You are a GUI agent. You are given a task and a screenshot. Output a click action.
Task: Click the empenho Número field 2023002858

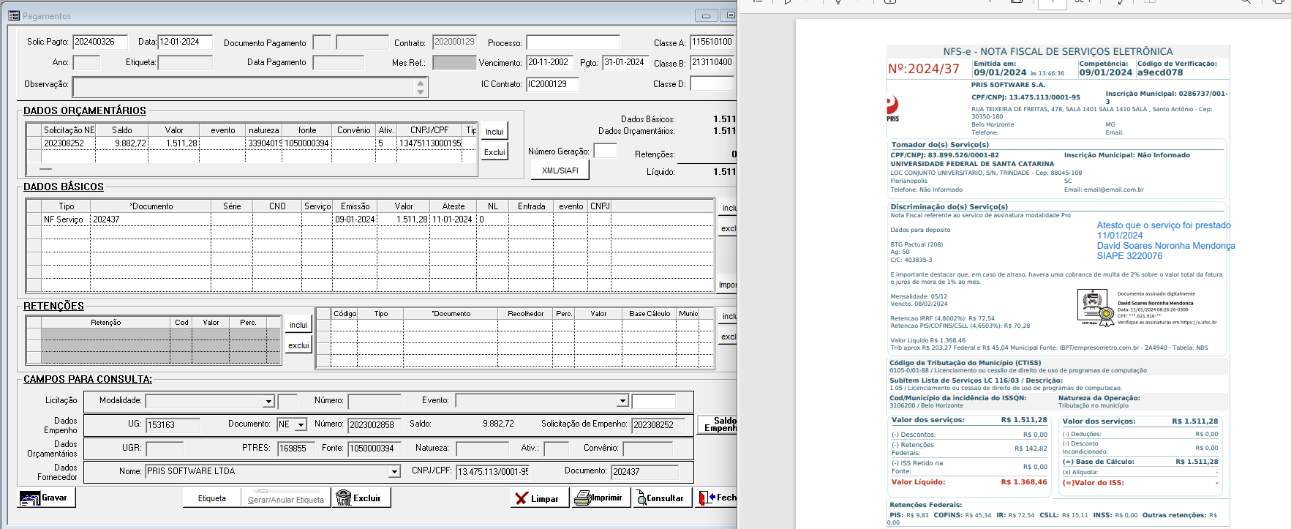[374, 425]
